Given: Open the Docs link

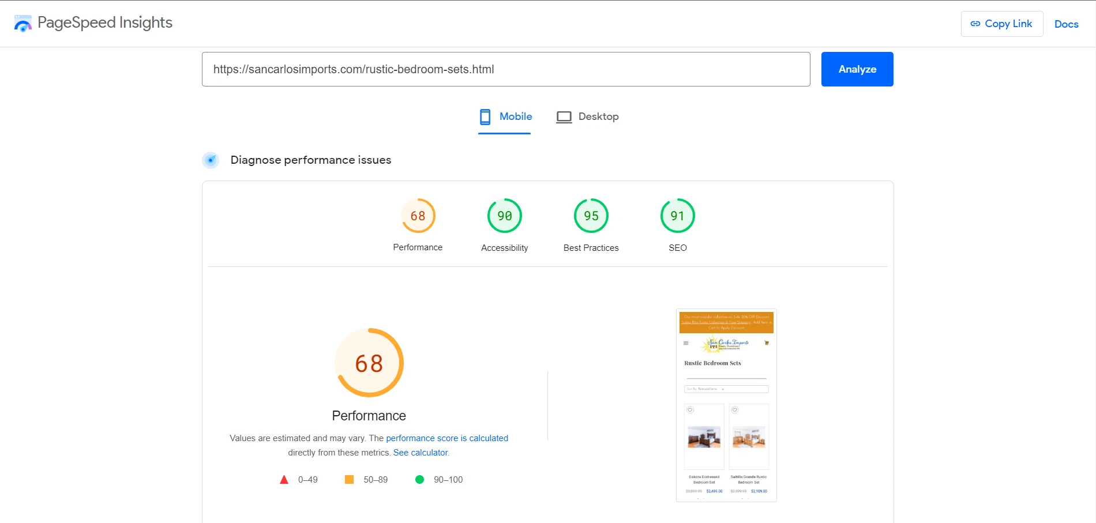Looking at the screenshot, I should tap(1066, 24).
